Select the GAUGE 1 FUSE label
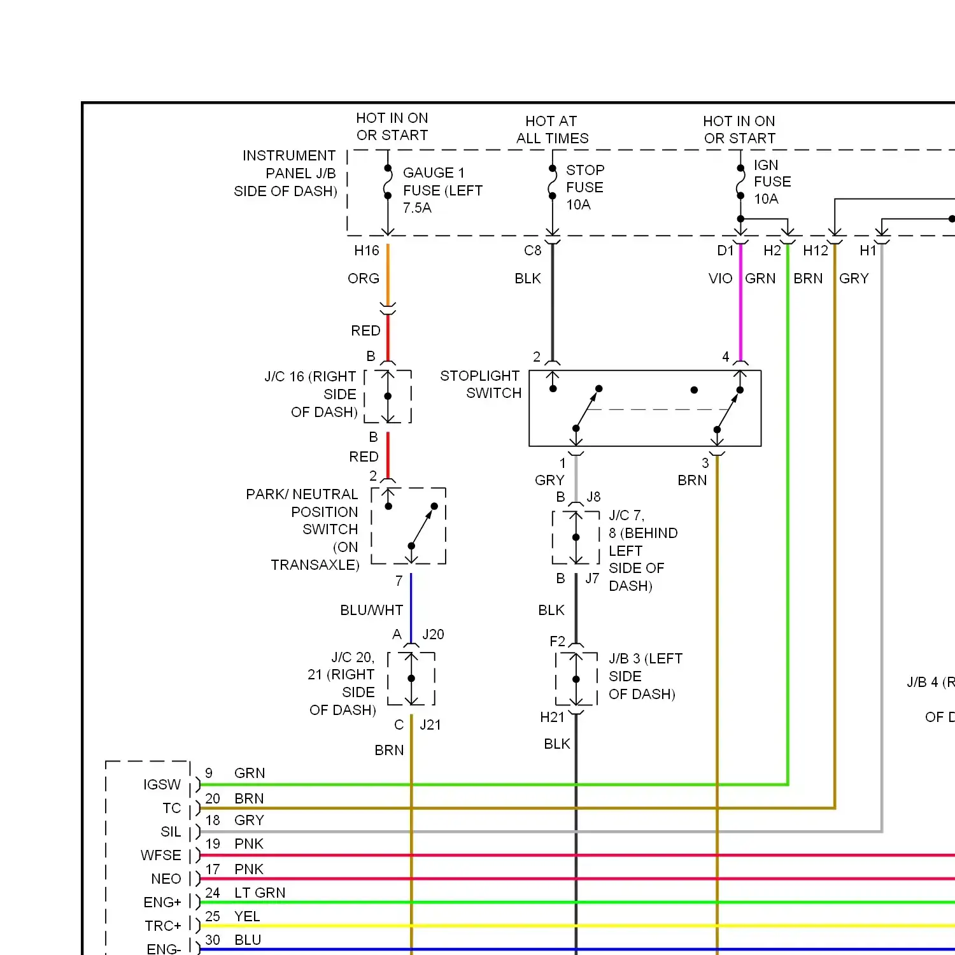Viewport: 955px width, 955px height. 442,190
